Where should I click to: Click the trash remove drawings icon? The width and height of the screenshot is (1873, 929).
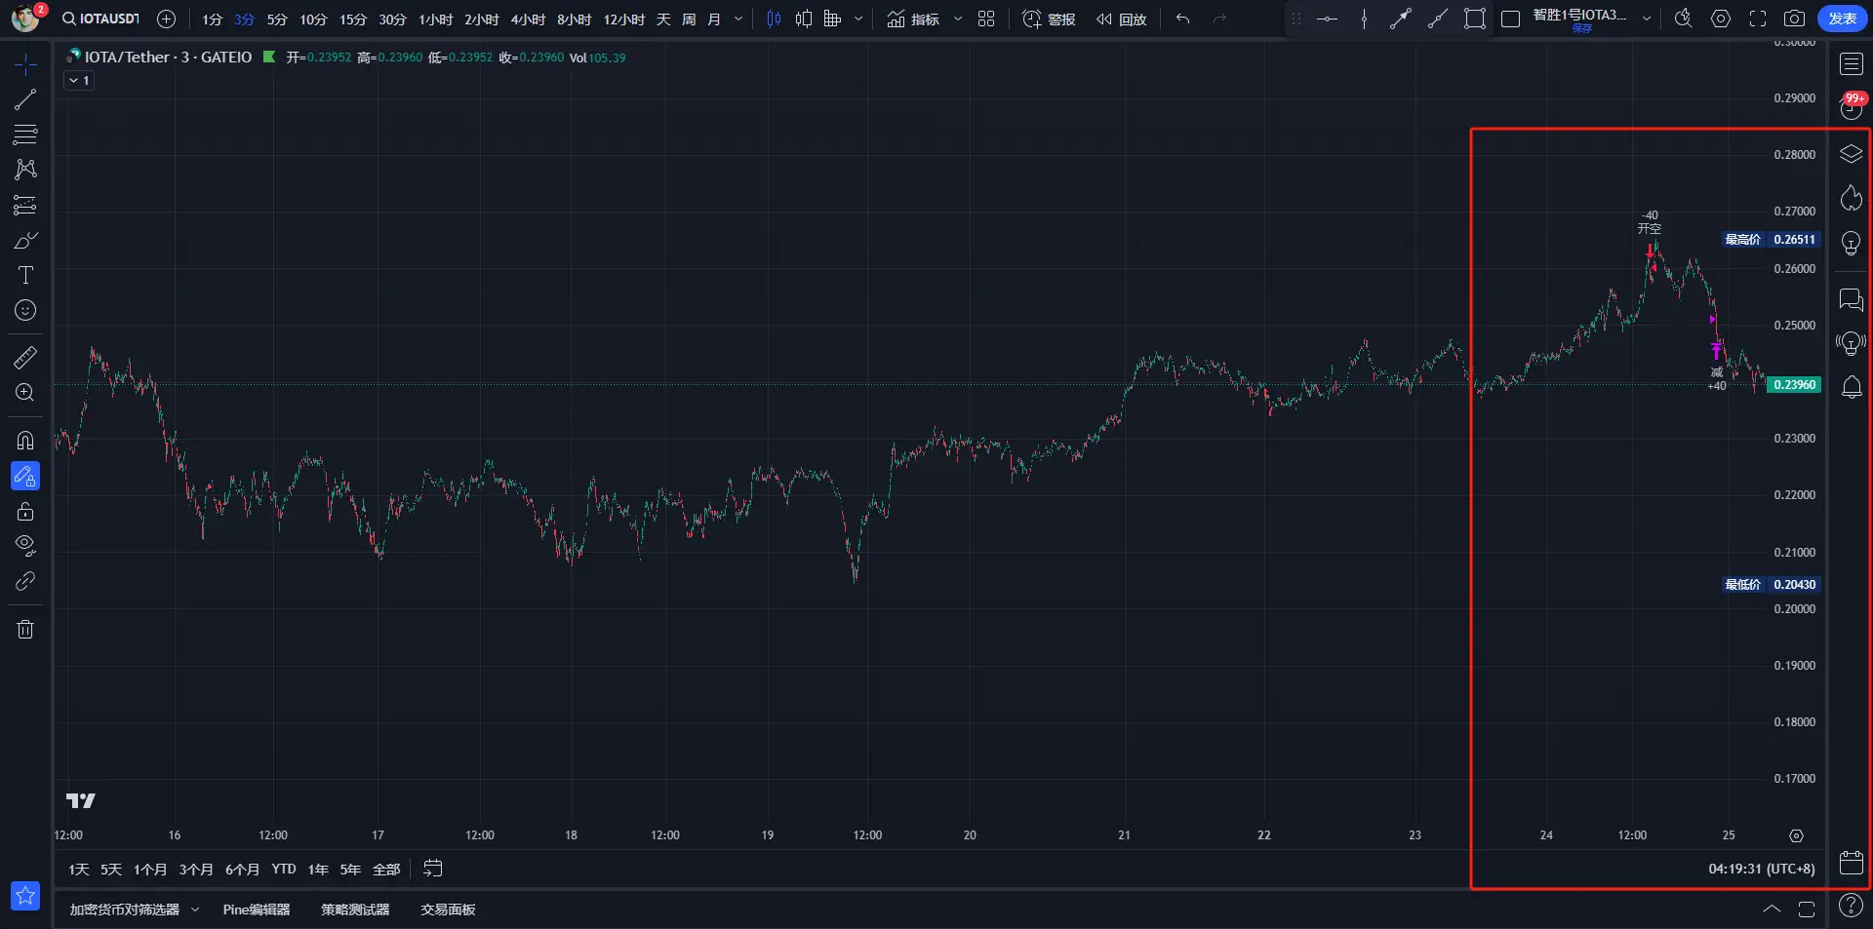click(x=25, y=630)
